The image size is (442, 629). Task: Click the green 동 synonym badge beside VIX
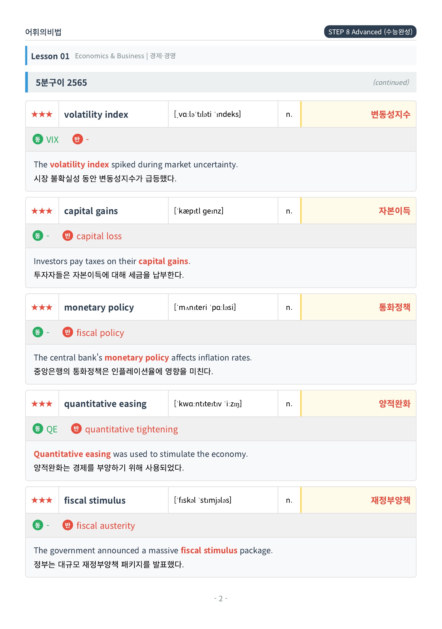[x=38, y=139]
